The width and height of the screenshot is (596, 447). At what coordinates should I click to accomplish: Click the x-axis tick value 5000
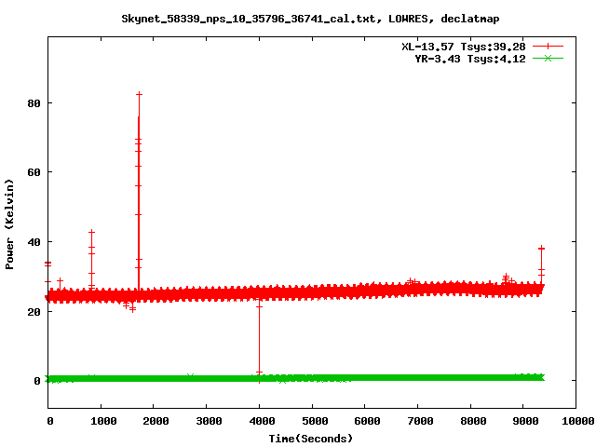pos(315,421)
